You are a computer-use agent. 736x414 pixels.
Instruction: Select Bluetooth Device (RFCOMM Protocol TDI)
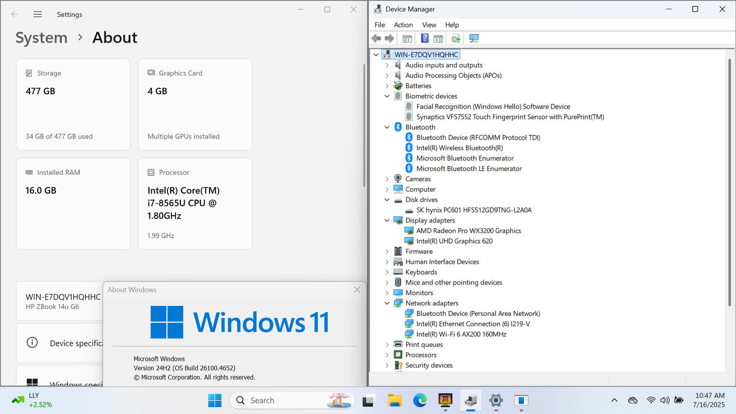[x=478, y=138]
